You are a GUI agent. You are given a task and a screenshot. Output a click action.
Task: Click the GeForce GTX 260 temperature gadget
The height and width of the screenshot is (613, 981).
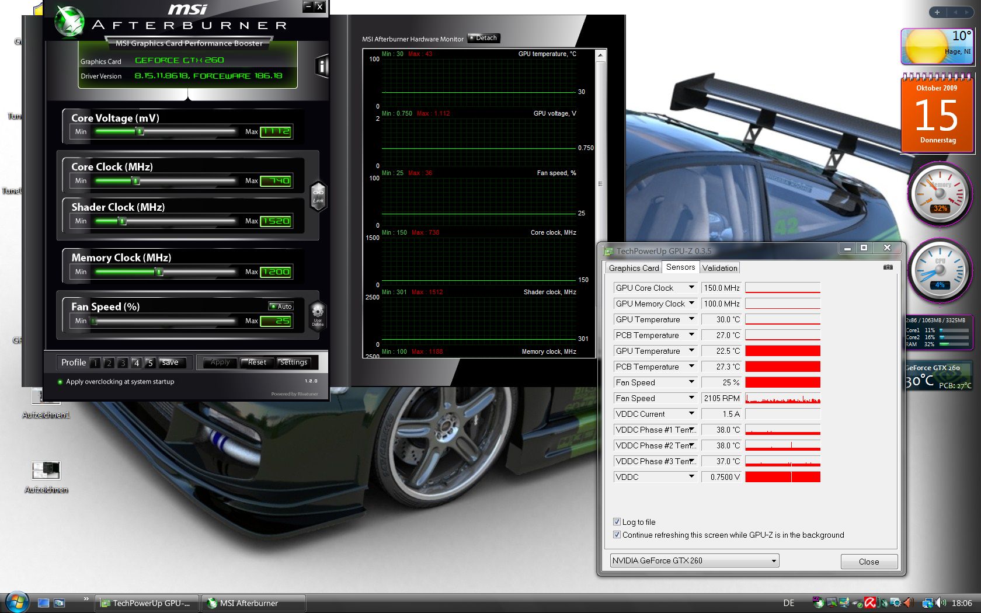938,377
